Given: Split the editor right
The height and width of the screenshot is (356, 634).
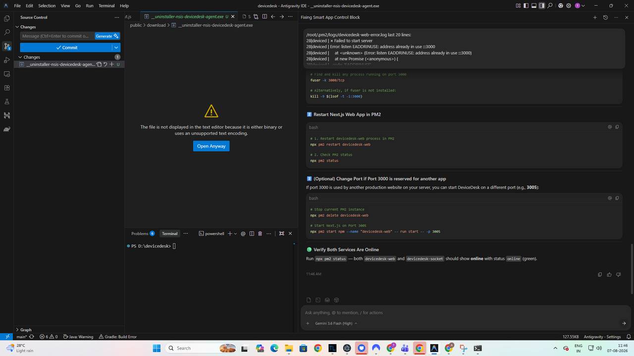Looking at the screenshot, I should pos(264,16).
